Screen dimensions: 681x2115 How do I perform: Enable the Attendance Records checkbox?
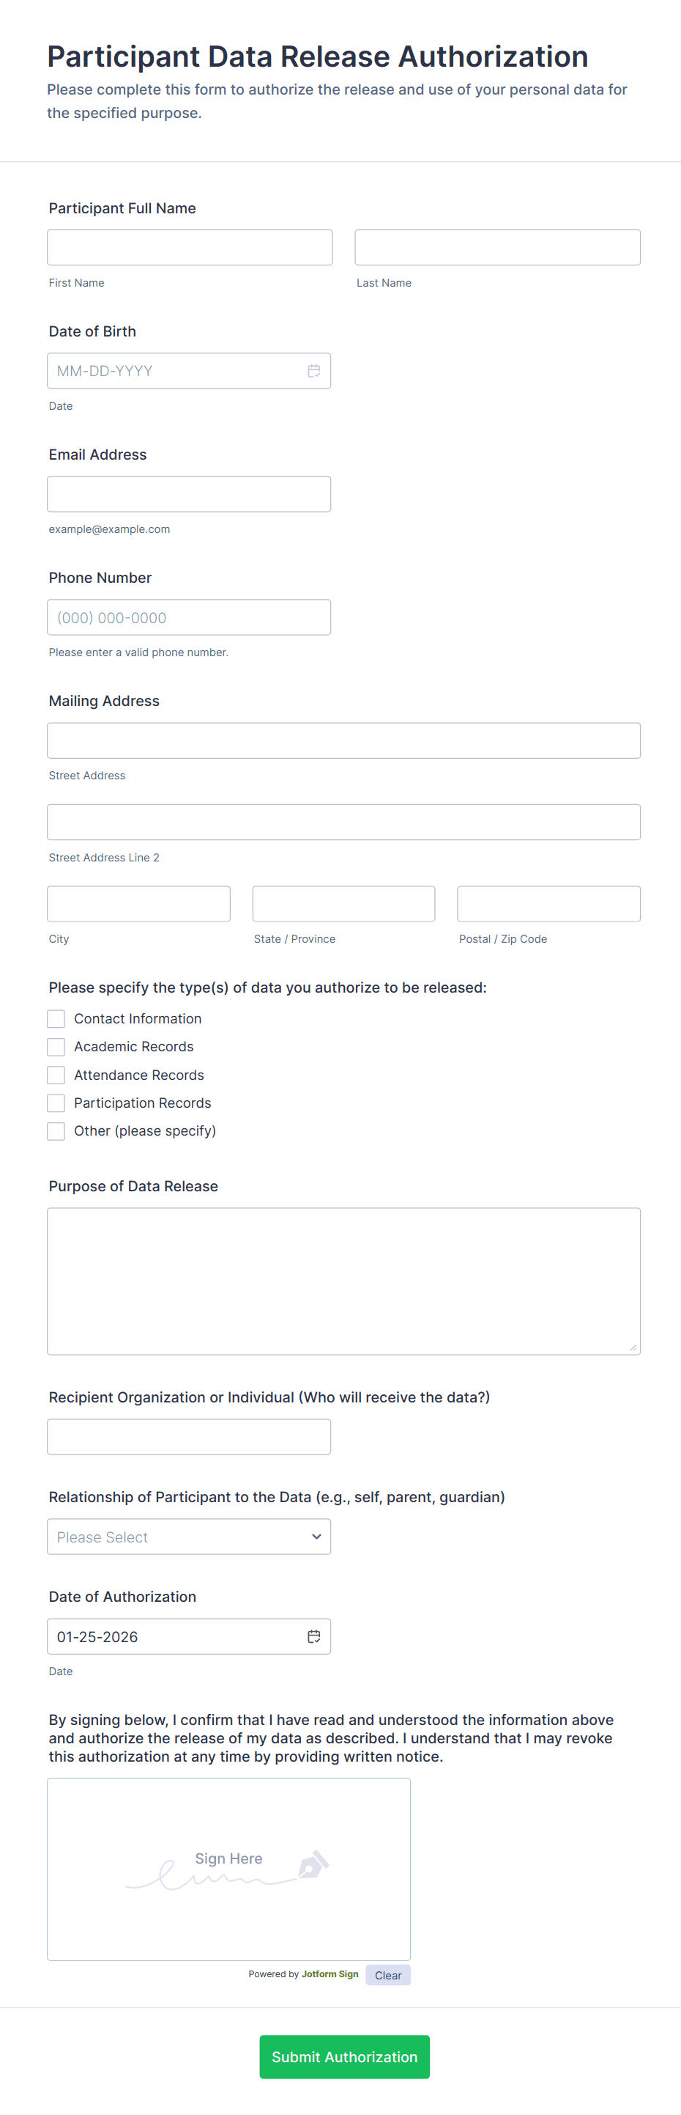[55, 1074]
